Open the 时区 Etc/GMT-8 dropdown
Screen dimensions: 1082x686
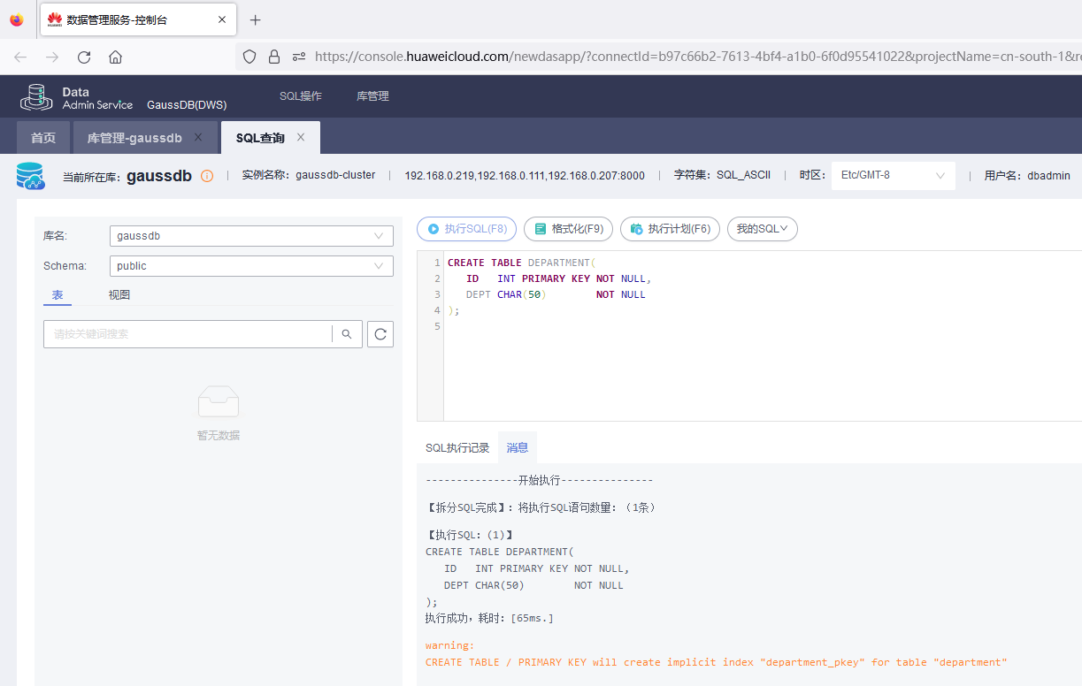pos(894,175)
